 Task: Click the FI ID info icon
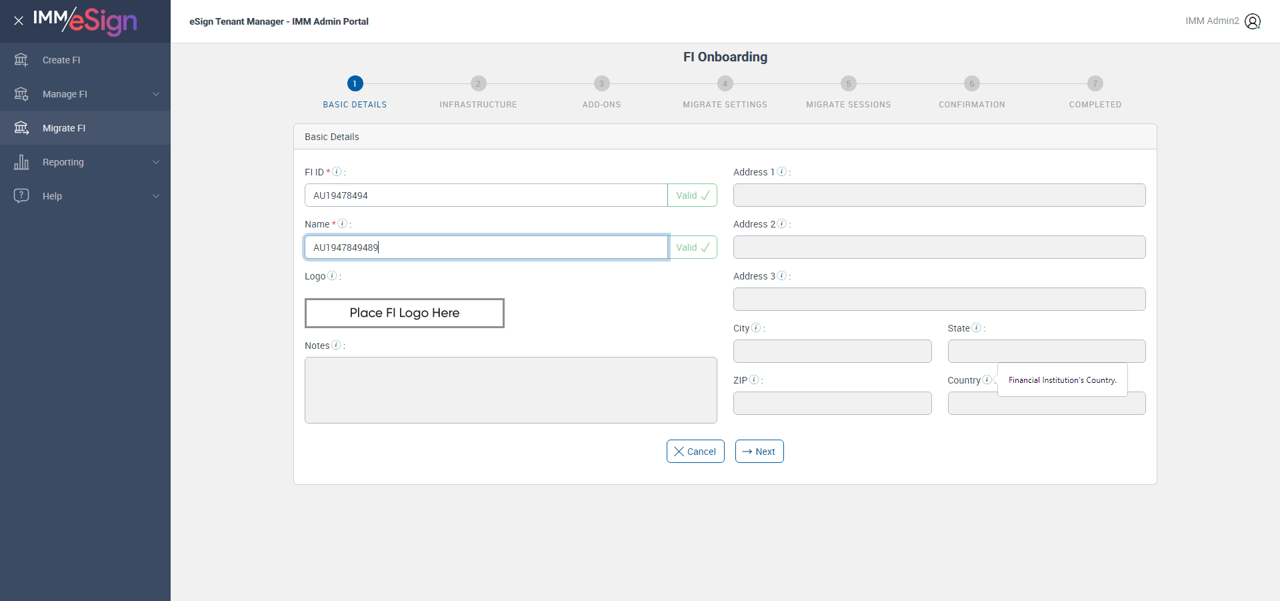(337, 171)
